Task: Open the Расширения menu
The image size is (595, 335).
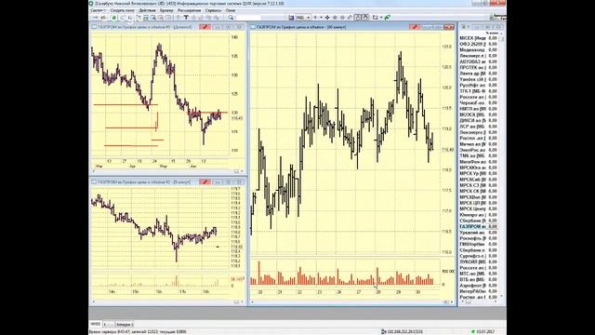Action: click(189, 10)
